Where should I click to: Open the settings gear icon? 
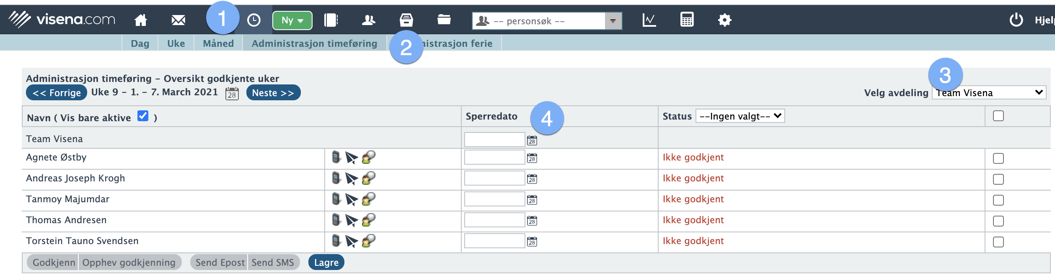pyautogui.click(x=724, y=20)
